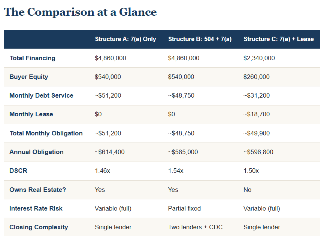Click the "Total Financing" row label
This screenshot has width=327, height=236.
tap(32, 58)
